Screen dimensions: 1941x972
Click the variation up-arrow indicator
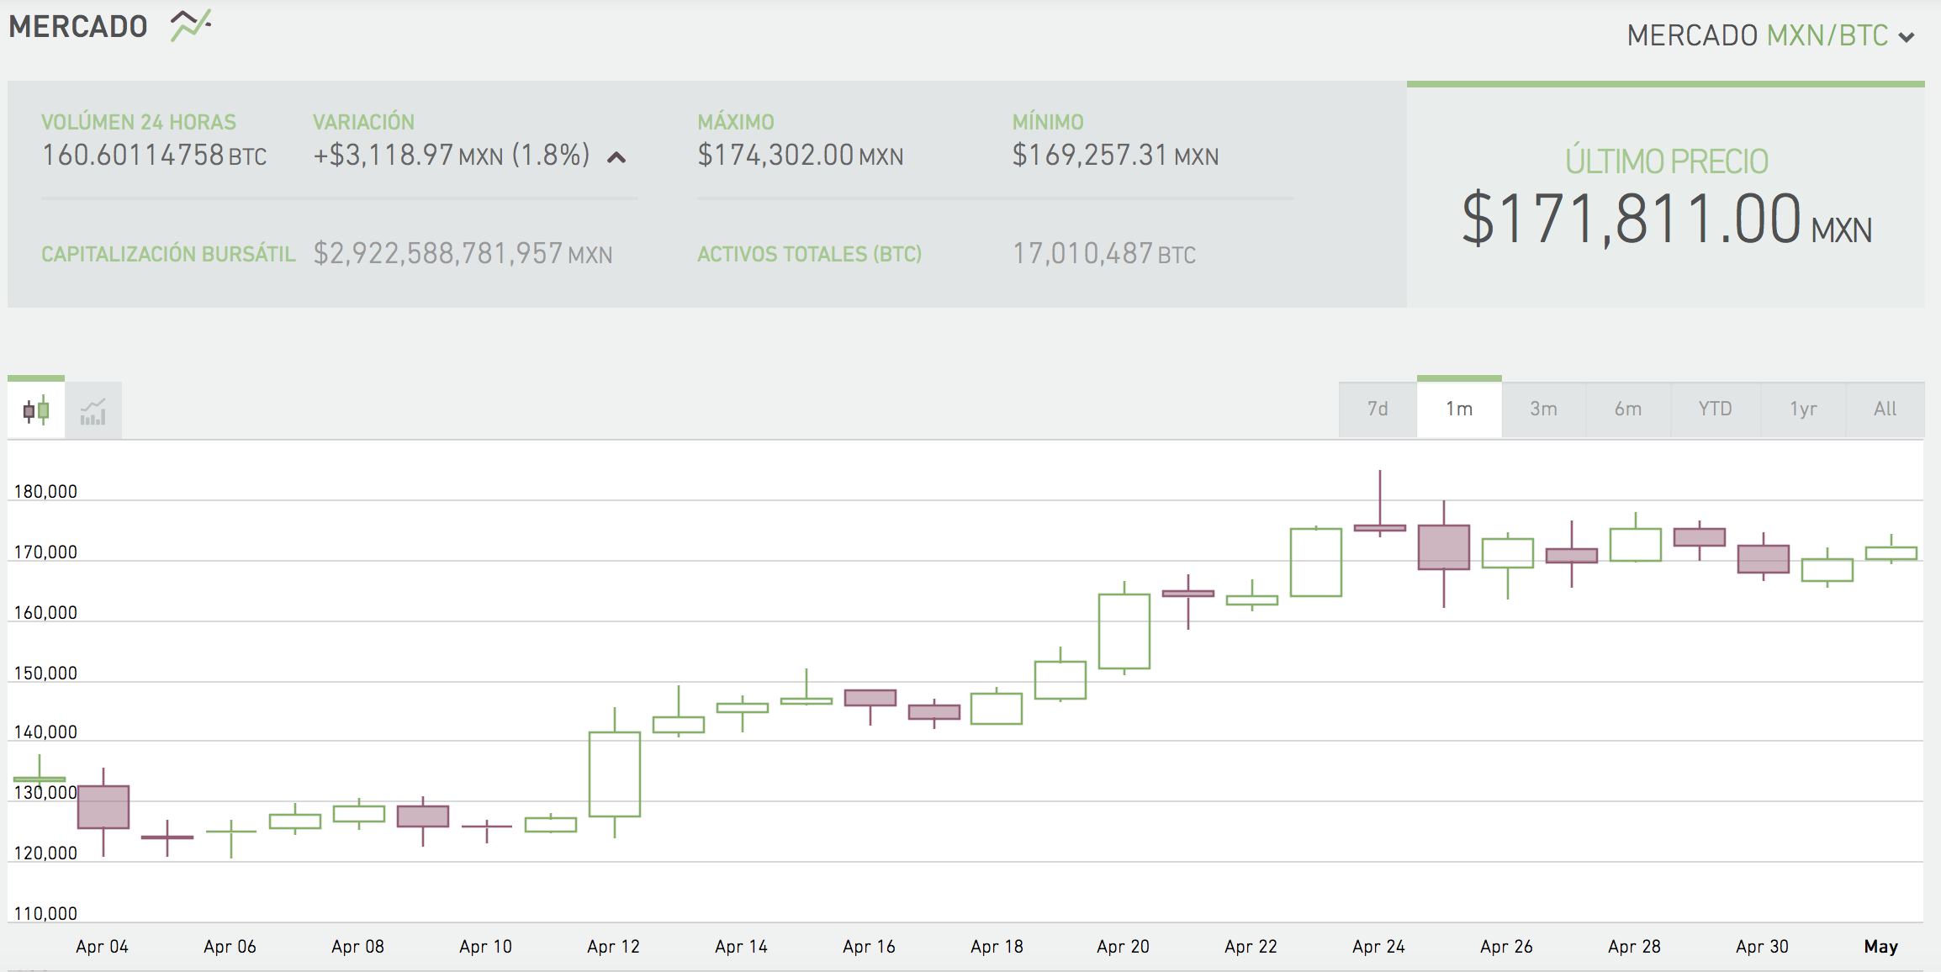click(x=616, y=157)
